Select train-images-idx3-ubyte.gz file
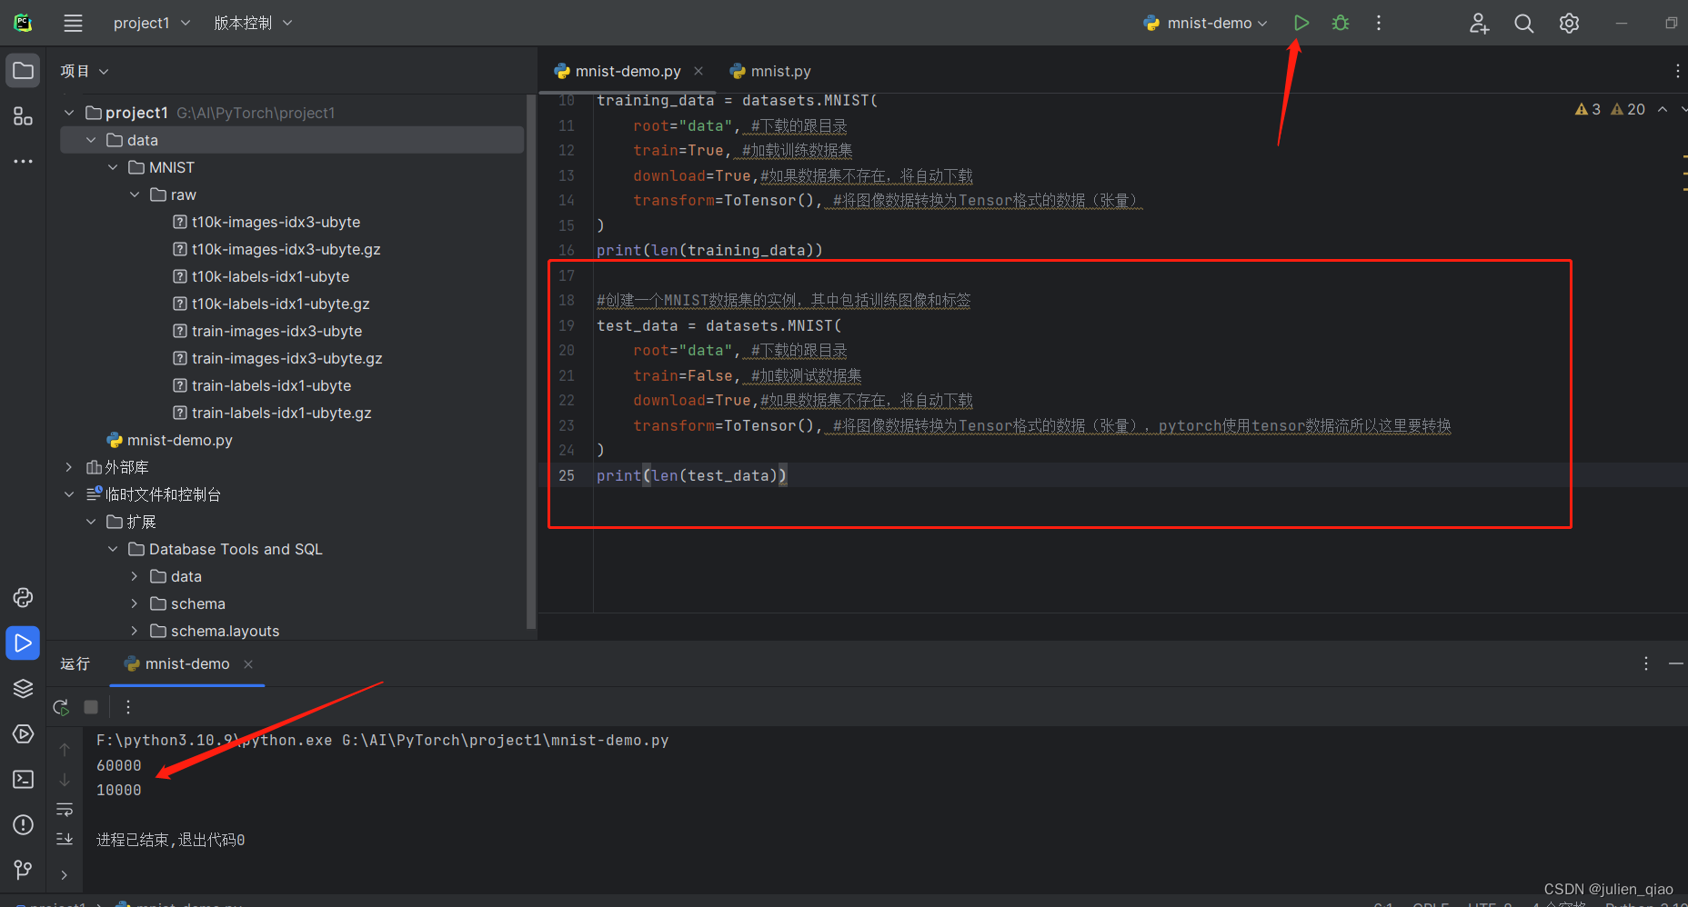This screenshot has width=1688, height=907. [x=277, y=358]
